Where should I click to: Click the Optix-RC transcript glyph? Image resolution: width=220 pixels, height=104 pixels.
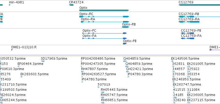[x=104, y=17]
